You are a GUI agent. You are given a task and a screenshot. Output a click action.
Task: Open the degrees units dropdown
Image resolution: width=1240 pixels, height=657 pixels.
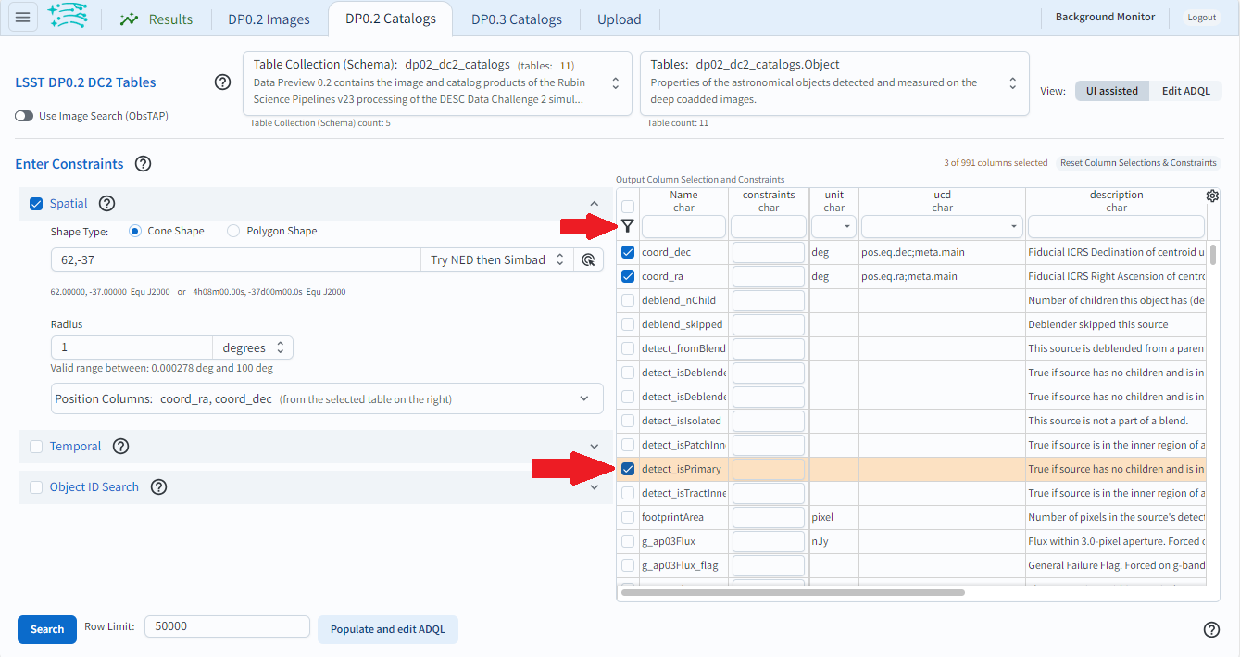252,347
